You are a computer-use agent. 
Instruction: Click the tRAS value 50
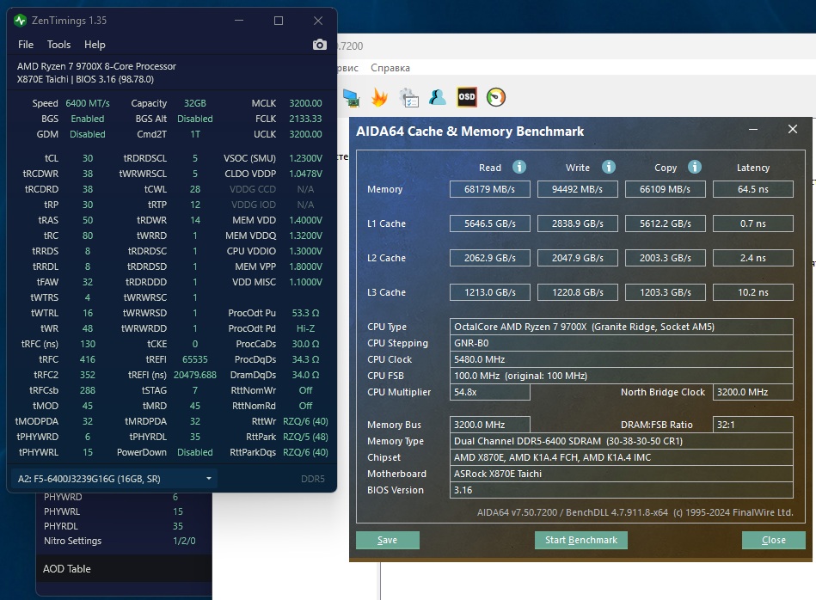pos(88,220)
